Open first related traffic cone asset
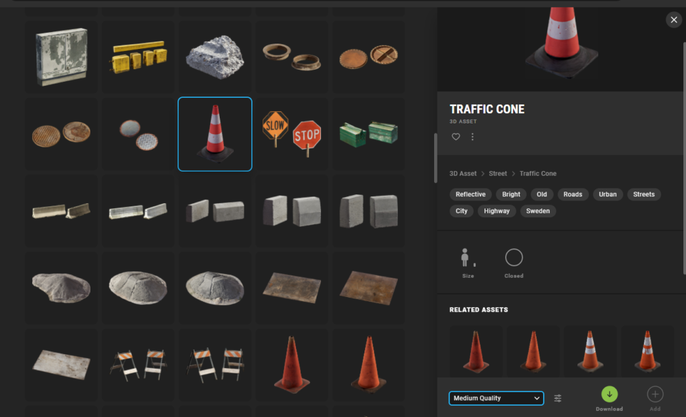The height and width of the screenshot is (417, 686). coord(476,351)
